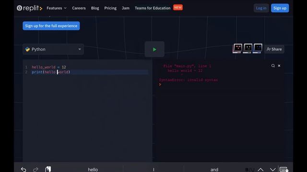Search the console output
The width and height of the screenshot is (307, 172).
tap(273, 66)
